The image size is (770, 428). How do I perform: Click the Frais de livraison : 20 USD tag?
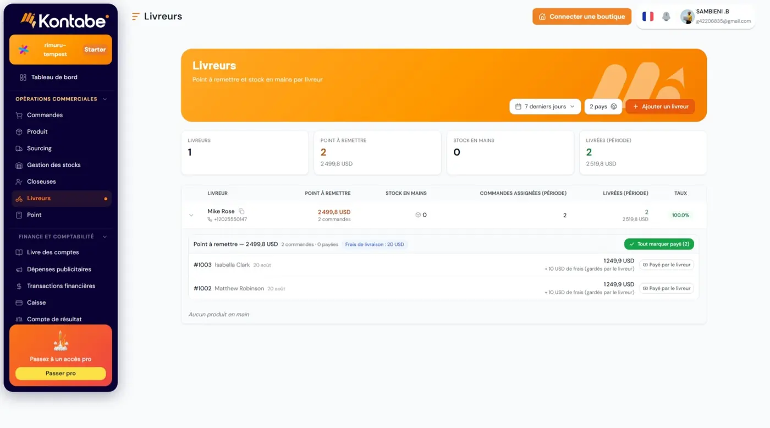375,244
